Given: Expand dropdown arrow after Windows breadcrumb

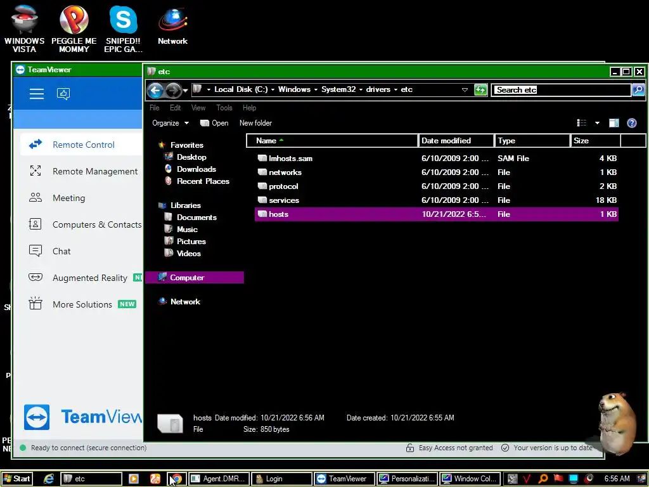Looking at the screenshot, I should coord(316,90).
